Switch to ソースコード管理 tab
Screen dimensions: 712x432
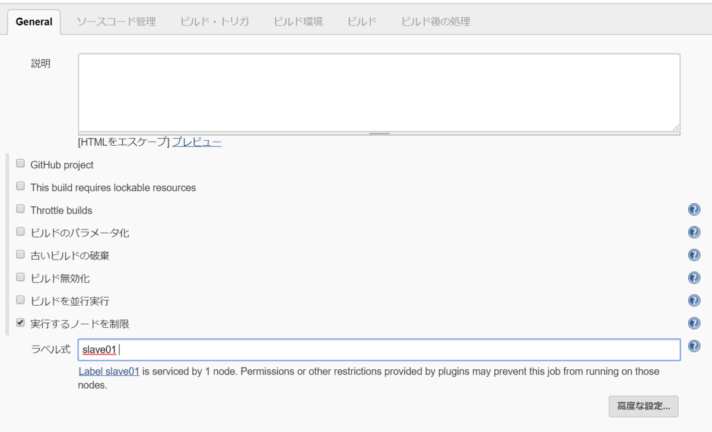tap(116, 21)
